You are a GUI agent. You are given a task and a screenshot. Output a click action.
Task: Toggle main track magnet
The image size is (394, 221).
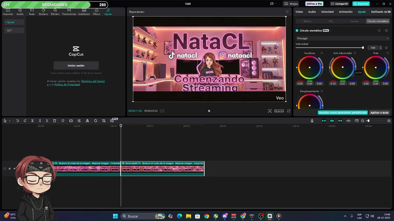(324, 121)
